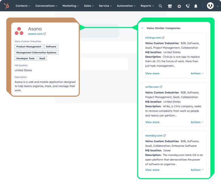Click the HubSpot sprocket logo
Viewport: 221px width, 184px height.
tap(6, 6)
